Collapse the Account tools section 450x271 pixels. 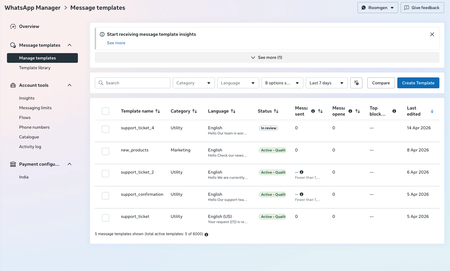click(x=69, y=85)
